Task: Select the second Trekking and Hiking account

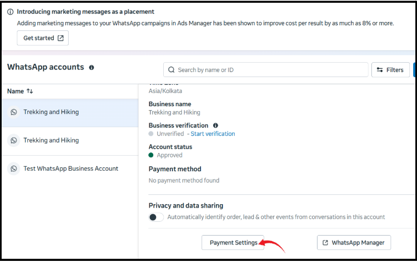Action: coord(70,141)
